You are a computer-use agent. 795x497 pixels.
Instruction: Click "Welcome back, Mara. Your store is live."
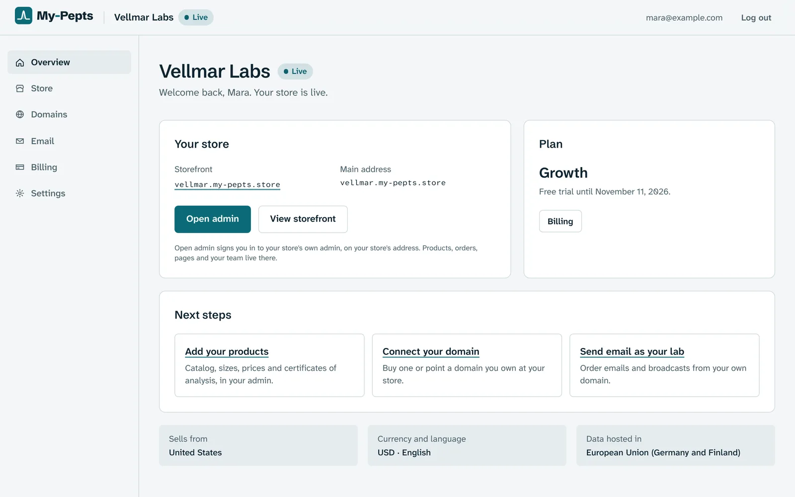click(243, 92)
